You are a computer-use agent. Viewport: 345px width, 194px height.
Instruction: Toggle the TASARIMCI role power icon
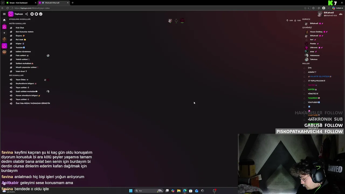tap(304, 98)
